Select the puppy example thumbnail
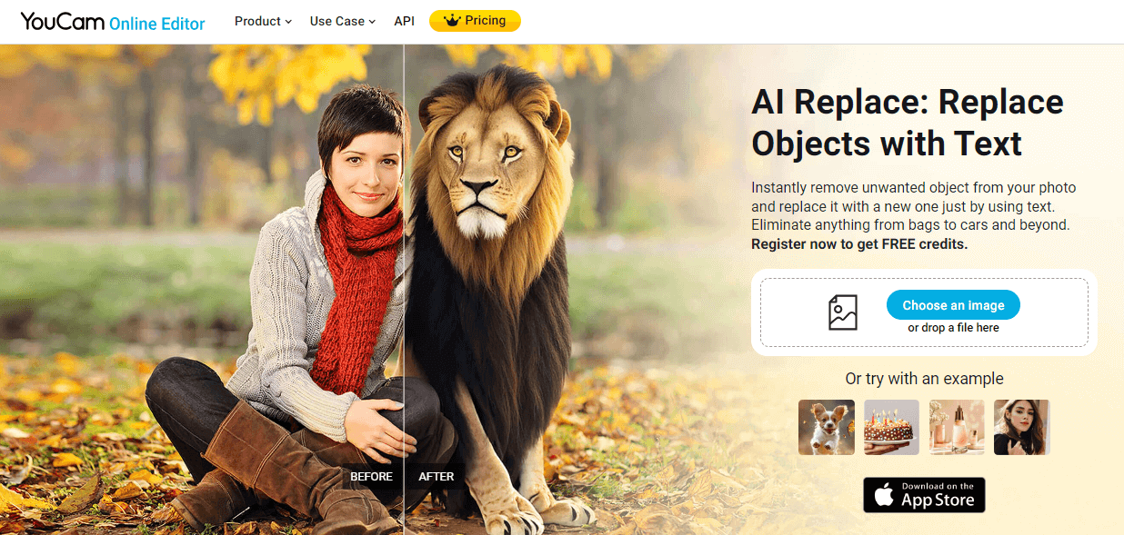 click(x=827, y=427)
